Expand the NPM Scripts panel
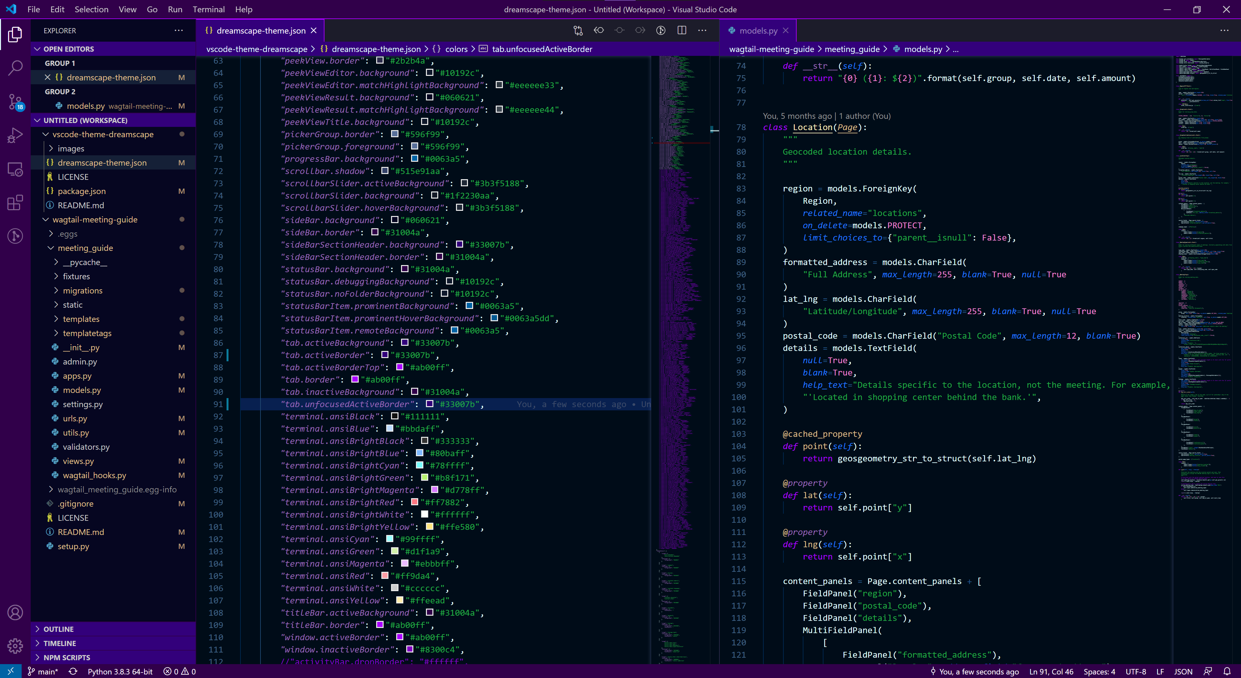The image size is (1241, 678). [67, 657]
